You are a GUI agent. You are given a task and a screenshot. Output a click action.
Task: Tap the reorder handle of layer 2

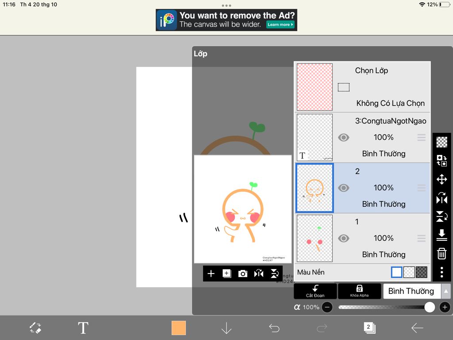point(422,188)
